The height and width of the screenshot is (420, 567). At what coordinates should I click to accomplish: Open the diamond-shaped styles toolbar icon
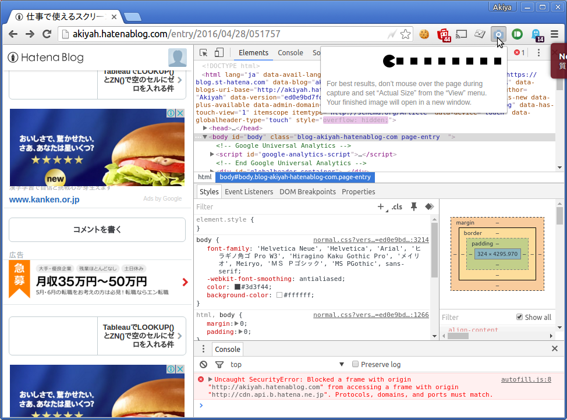tap(429, 207)
